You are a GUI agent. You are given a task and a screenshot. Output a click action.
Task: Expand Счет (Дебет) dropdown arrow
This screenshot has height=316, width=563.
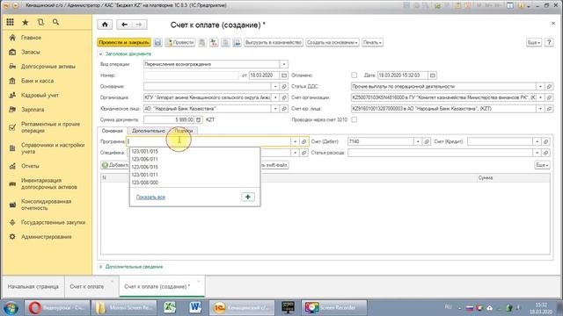(x=418, y=141)
